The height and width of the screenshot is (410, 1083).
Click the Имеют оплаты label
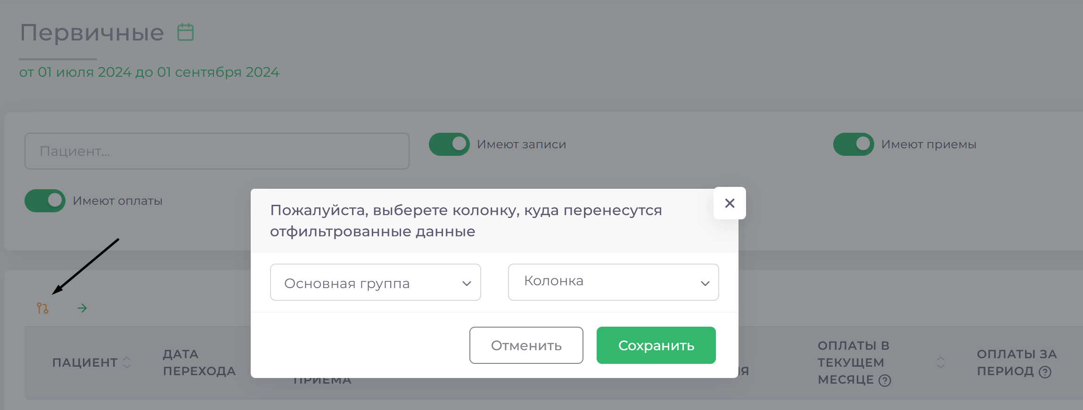[117, 201]
